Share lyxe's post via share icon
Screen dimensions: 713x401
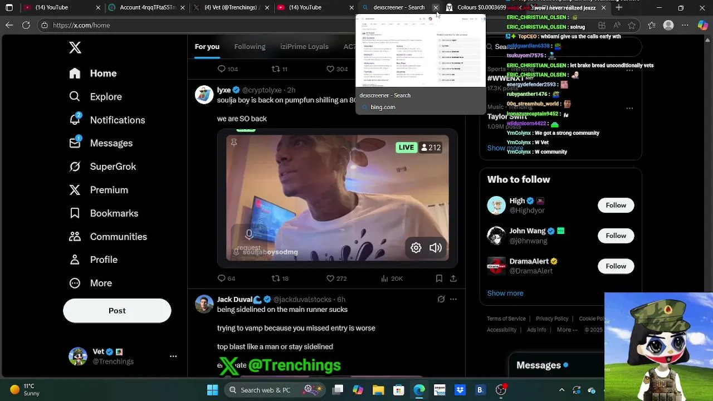tap(453, 278)
